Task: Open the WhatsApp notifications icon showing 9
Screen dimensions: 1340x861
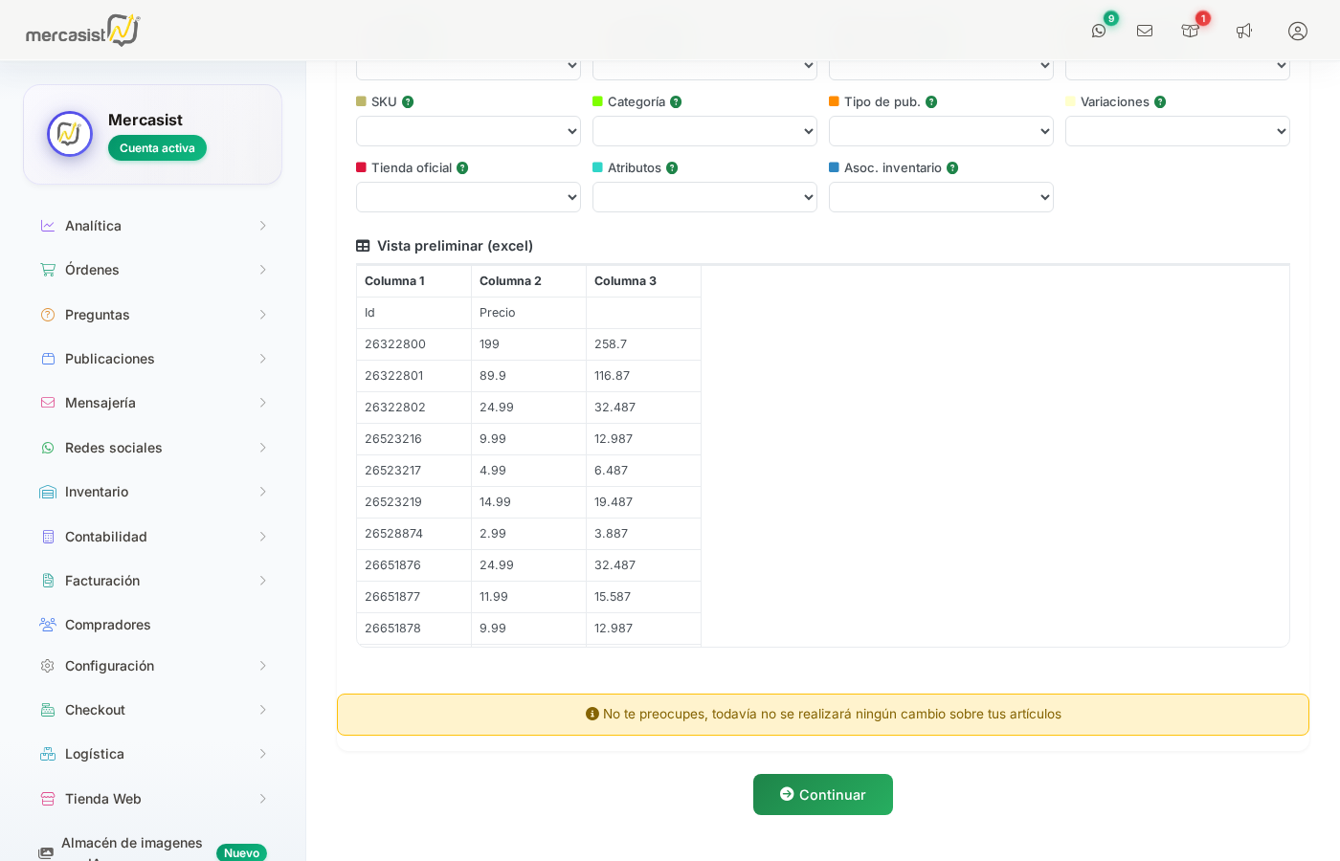Action: click(x=1099, y=30)
